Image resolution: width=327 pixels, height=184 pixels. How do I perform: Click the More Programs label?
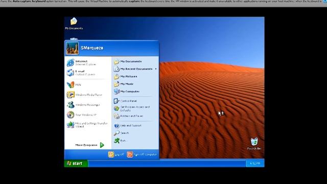[86, 145]
